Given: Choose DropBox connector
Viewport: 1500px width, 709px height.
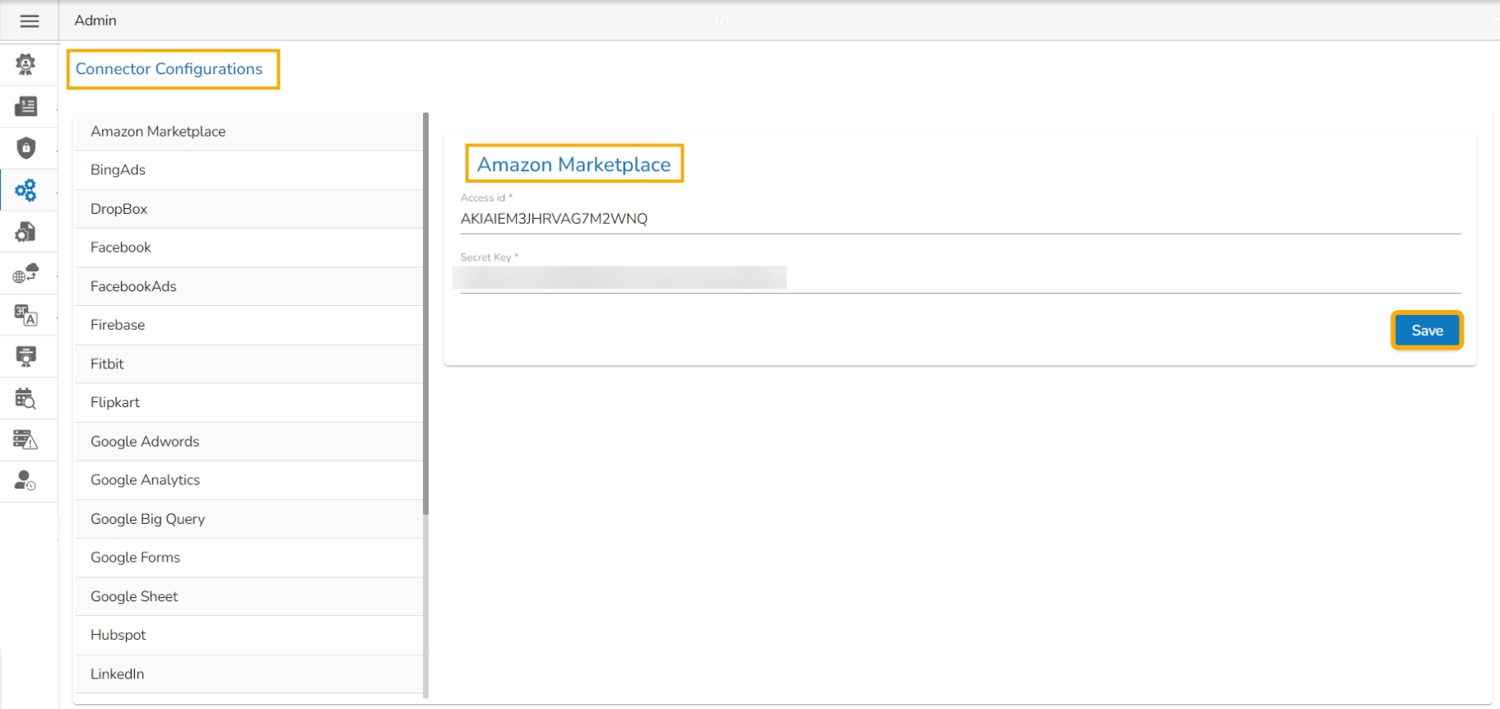Looking at the screenshot, I should (248, 209).
